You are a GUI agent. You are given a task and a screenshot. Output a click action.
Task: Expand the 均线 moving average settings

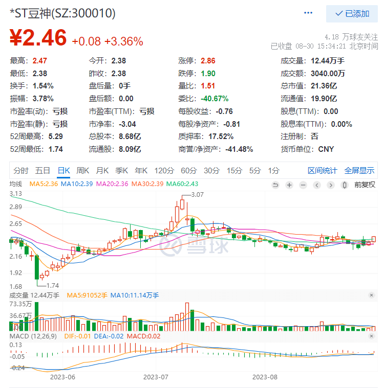click(x=16, y=184)
